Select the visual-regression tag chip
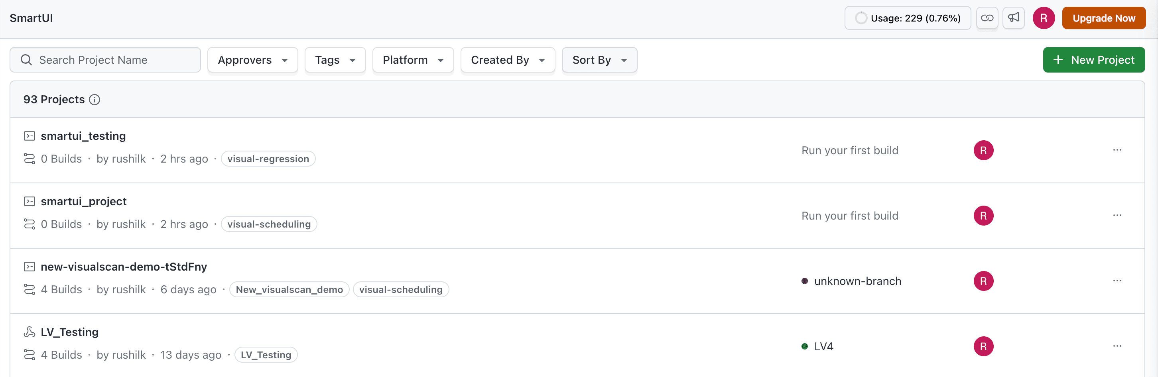The image size is (1158, 377). pyautogui.click(x=268, y=159)
